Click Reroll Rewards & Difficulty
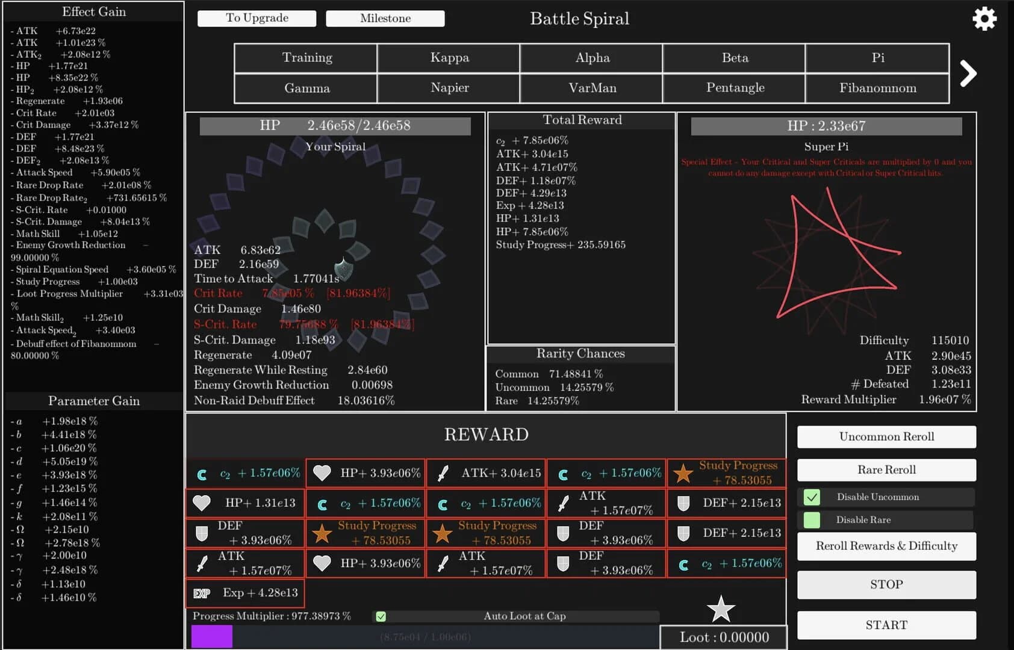1014x650 pixels. (886, 546)
